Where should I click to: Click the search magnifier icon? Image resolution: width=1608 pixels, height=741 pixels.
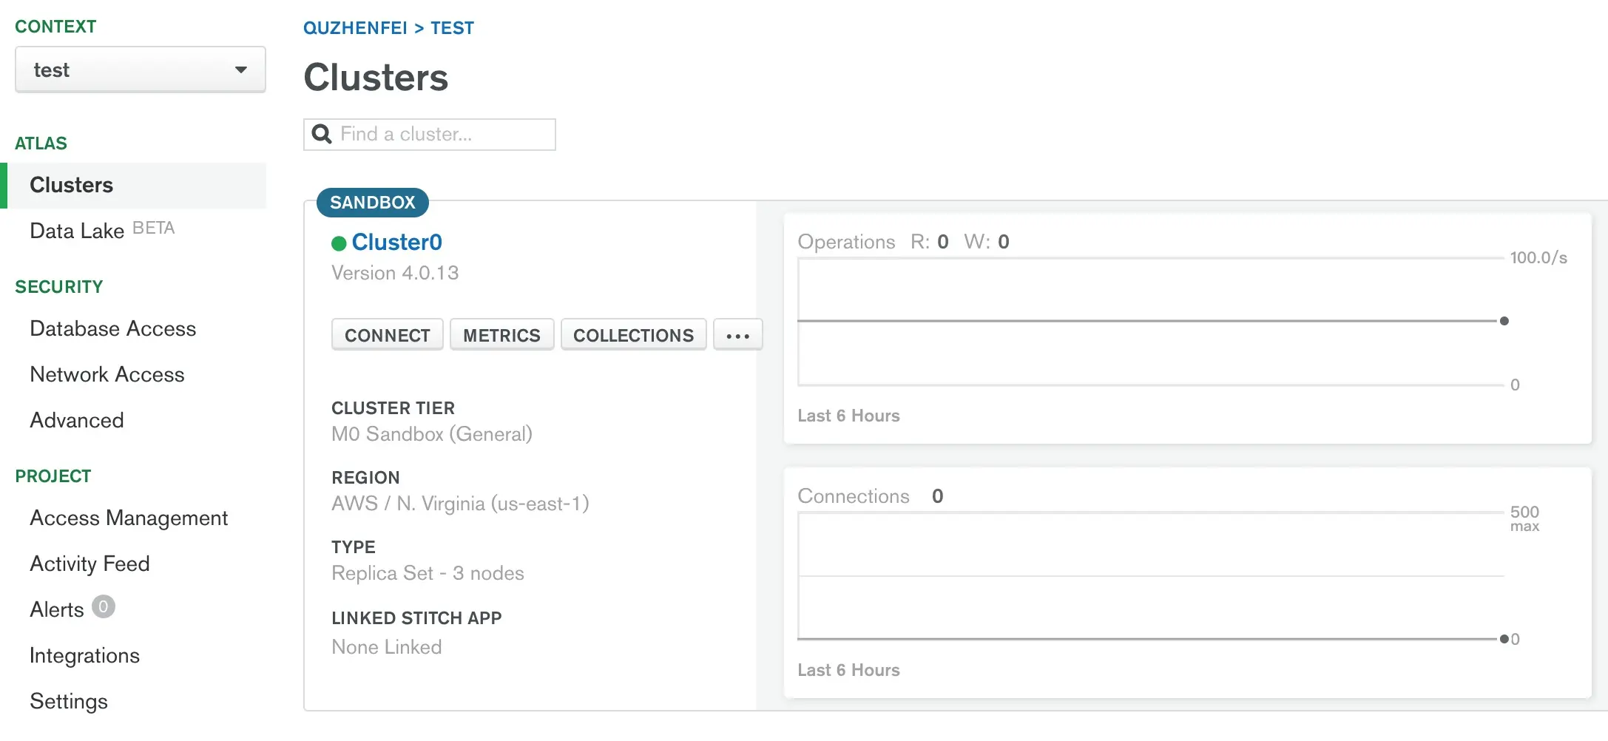coord(322,134)
